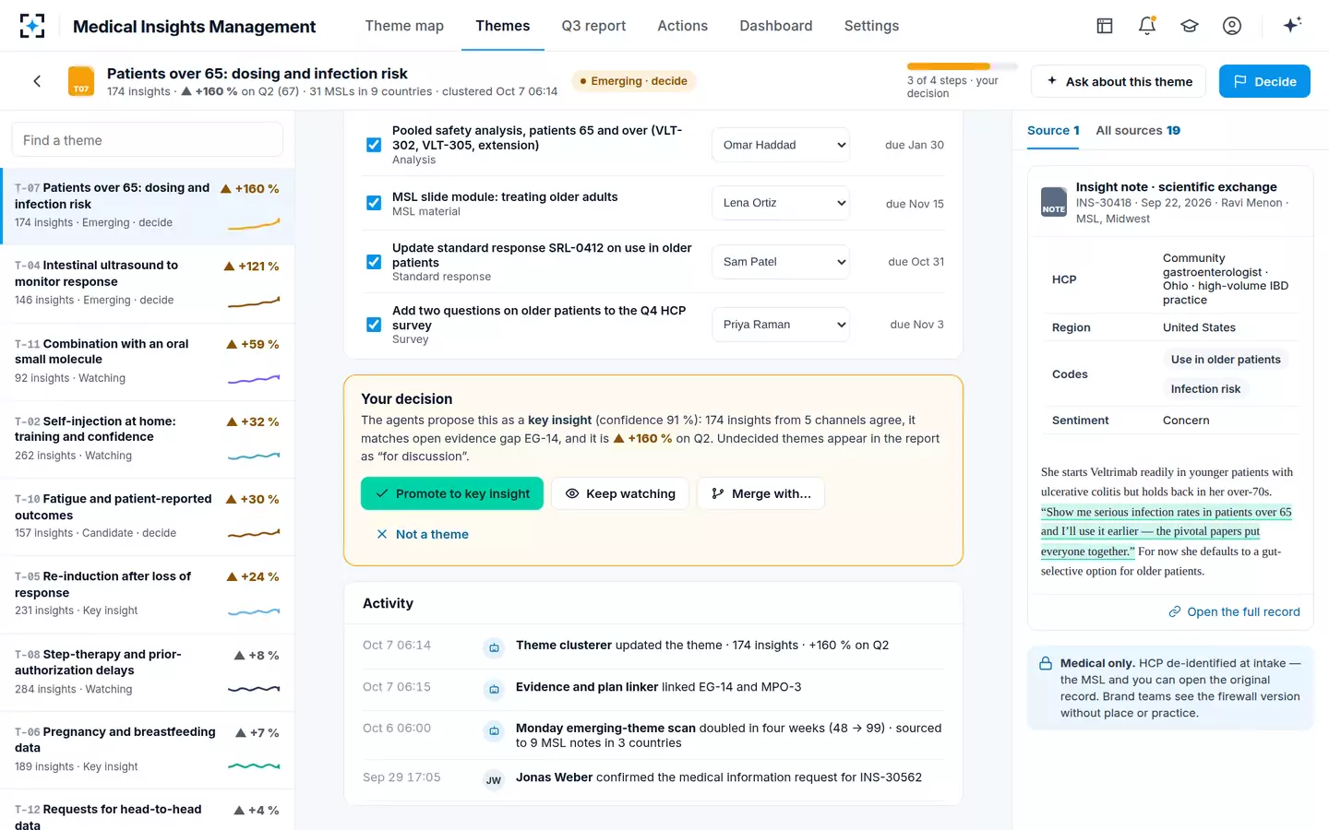Click the 3 of 4 steps progress bar
This screenshot has height=830, width=1329.
click(x=963, y=66)
